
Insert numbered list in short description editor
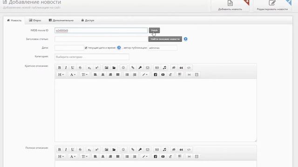[x=135, y=75]
